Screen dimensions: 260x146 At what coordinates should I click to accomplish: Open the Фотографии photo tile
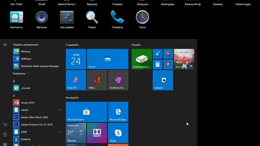184,59
